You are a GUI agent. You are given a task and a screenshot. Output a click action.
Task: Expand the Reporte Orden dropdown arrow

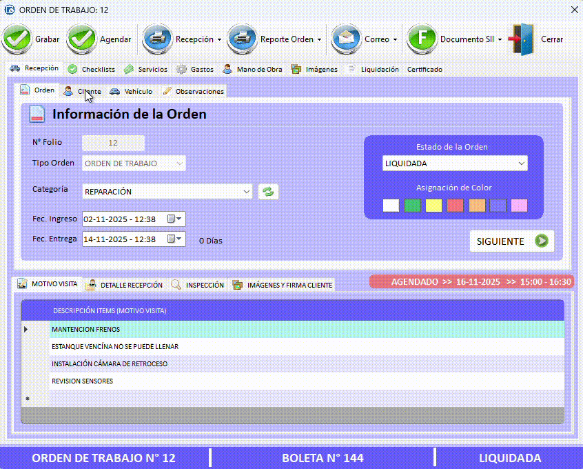(x=320, y=40)
